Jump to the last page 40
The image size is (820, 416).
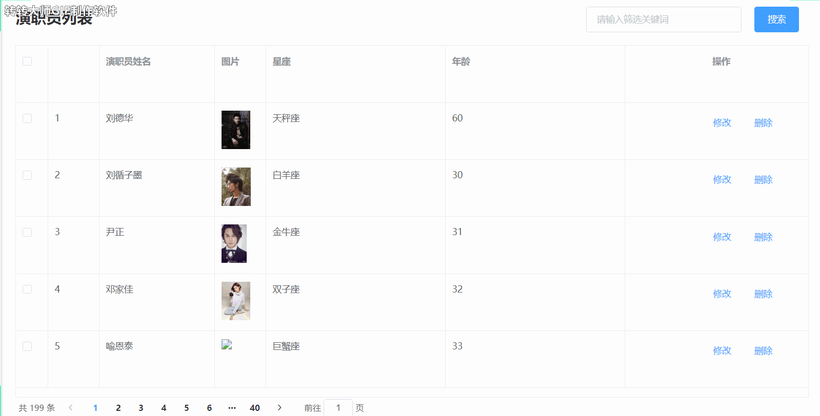pyautogui.click(x=255, y=408)
